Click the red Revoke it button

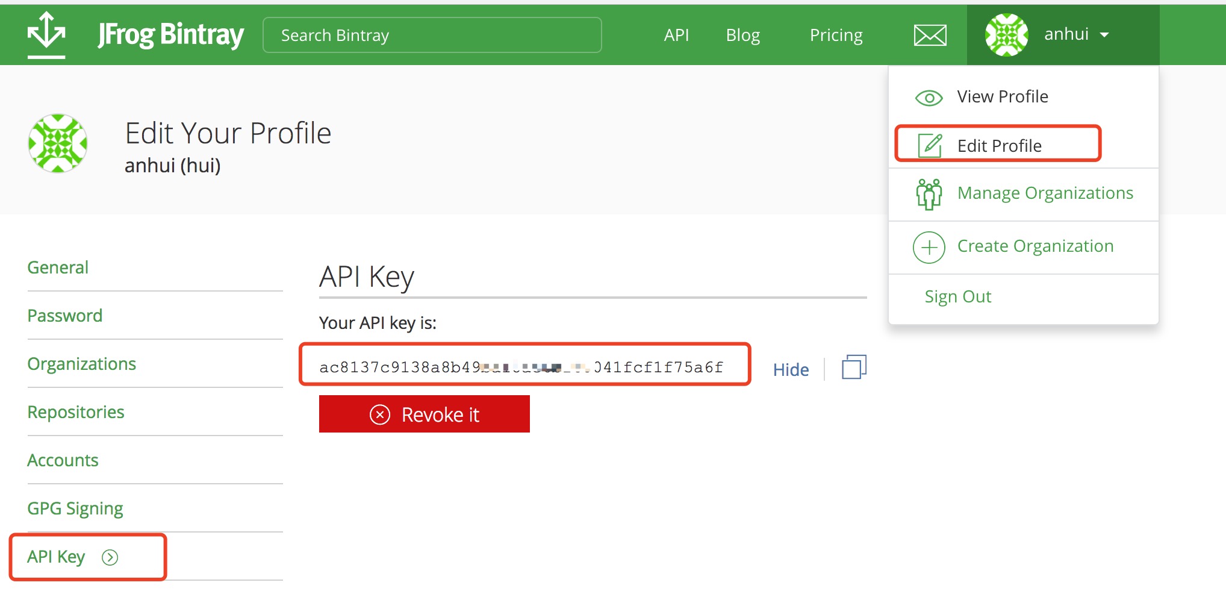click(x=425, y=414)
